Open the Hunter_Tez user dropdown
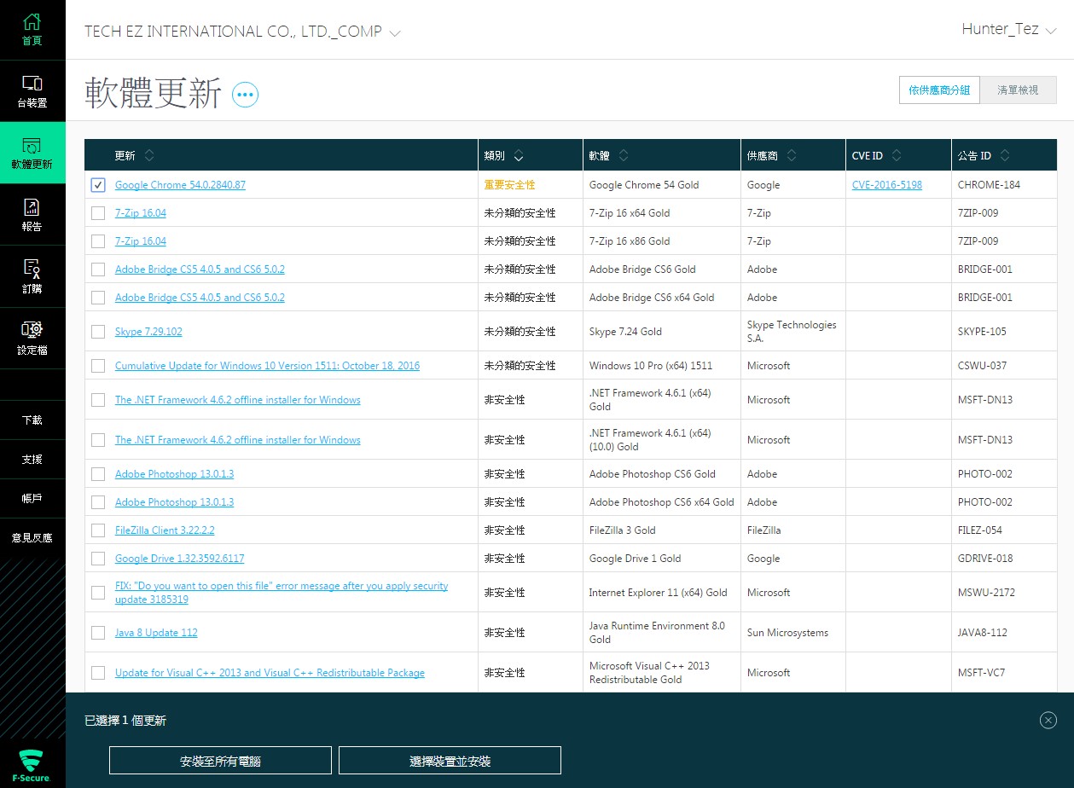Image resolution: width=1074 pixels, height=788 pixels. [1009, 30]
